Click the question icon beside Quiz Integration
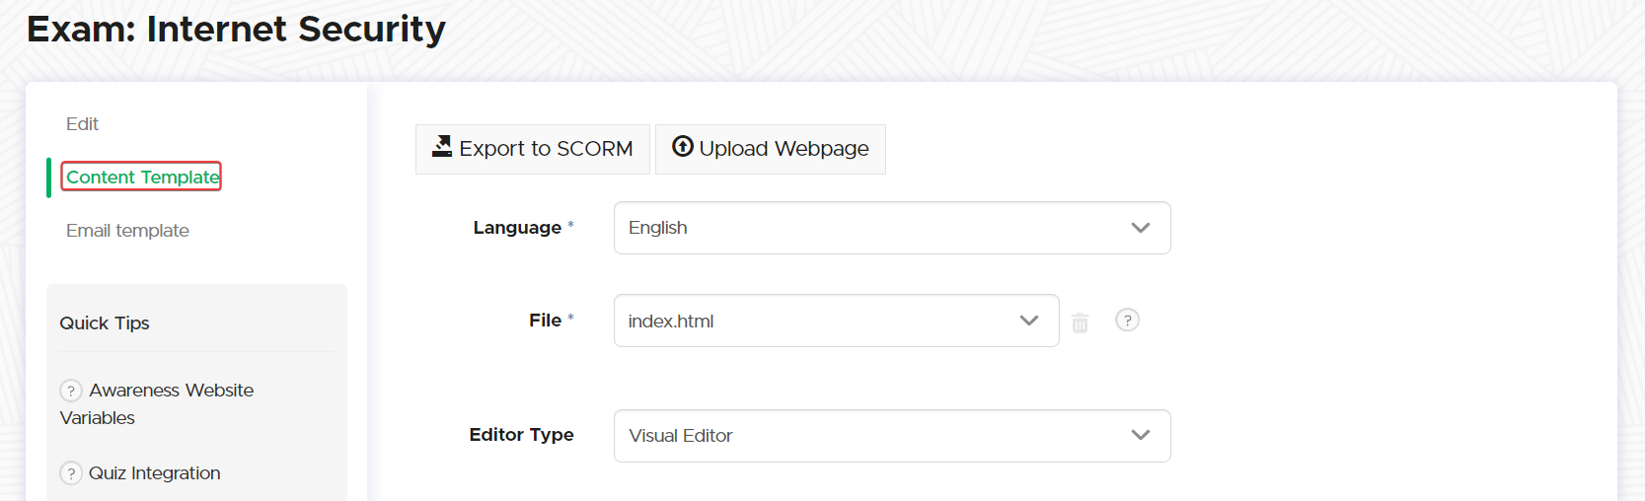This screenshot has width=1645, height=501. tap(71, 473)
